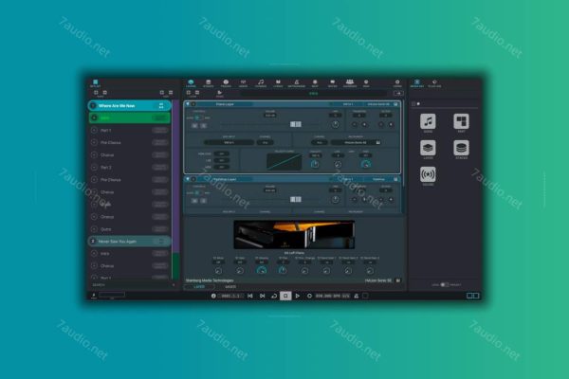This screenshot has height=379, width=569.
Task: Toggle the Piano Layer activate circle button
Action: click(x=193, y=104)
